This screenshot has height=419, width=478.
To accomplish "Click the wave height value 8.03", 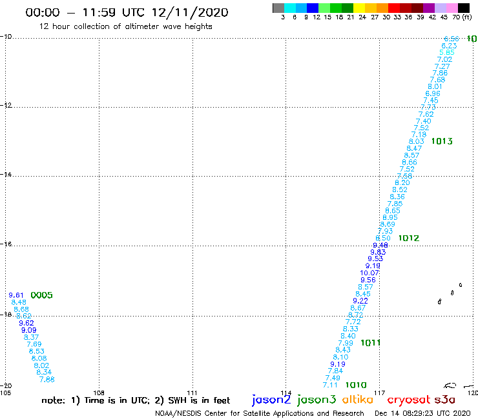I will pos(417,141).
